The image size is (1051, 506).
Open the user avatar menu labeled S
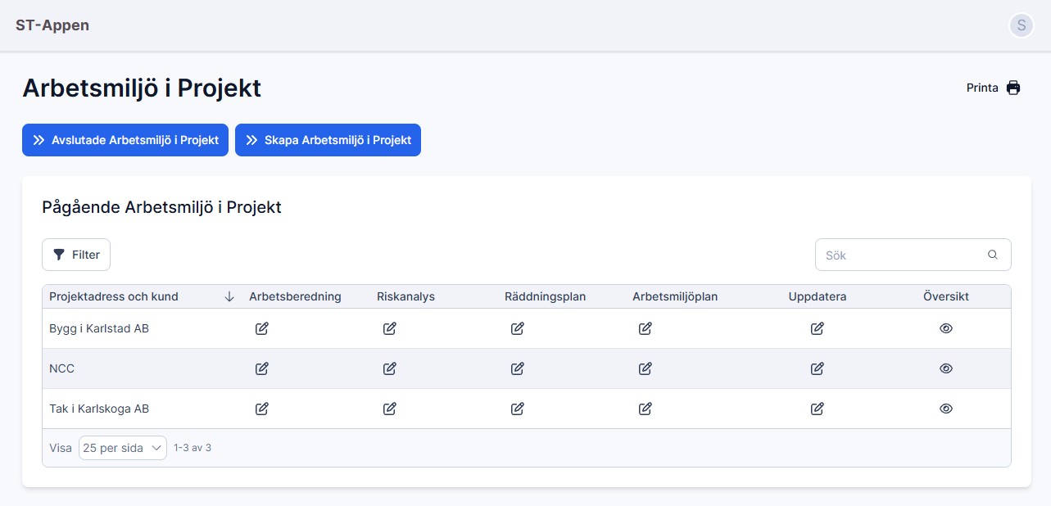coord(1021,25)
